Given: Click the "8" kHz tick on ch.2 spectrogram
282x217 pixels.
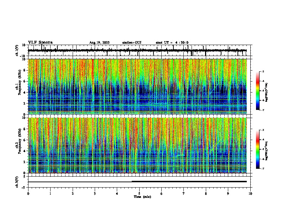Looking at the screenshot, I should point(25,129).
